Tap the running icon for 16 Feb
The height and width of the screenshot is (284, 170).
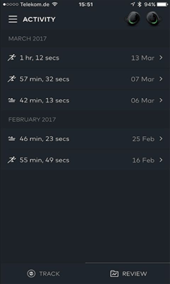click(x=12, y=160)
